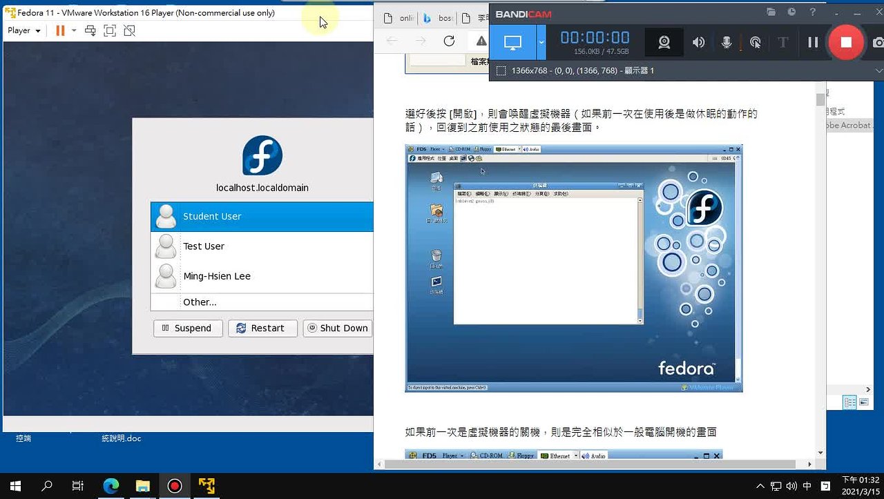
Task: Switch input method via 中 indicator
Action: [807, 486]
